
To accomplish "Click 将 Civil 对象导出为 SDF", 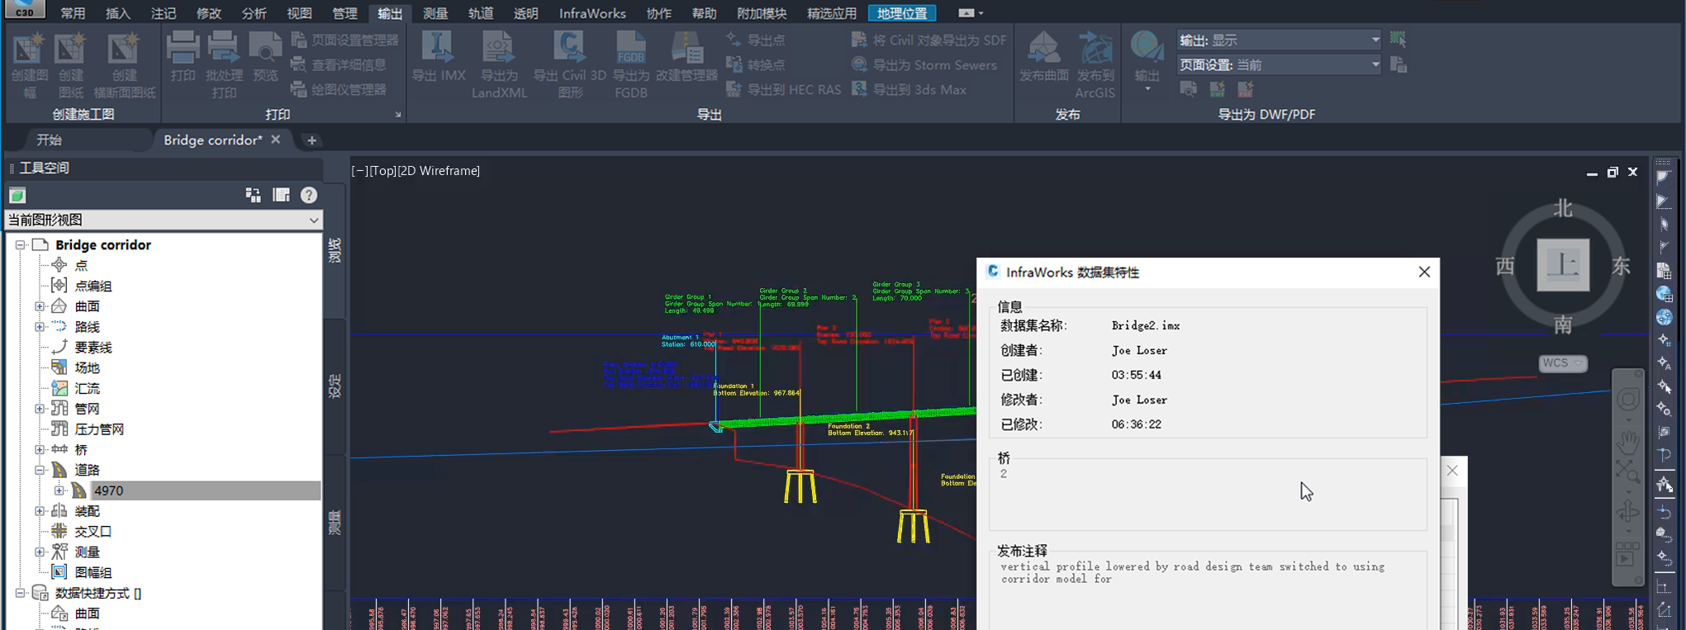I will pyautogui.click(x=928, y=40).
